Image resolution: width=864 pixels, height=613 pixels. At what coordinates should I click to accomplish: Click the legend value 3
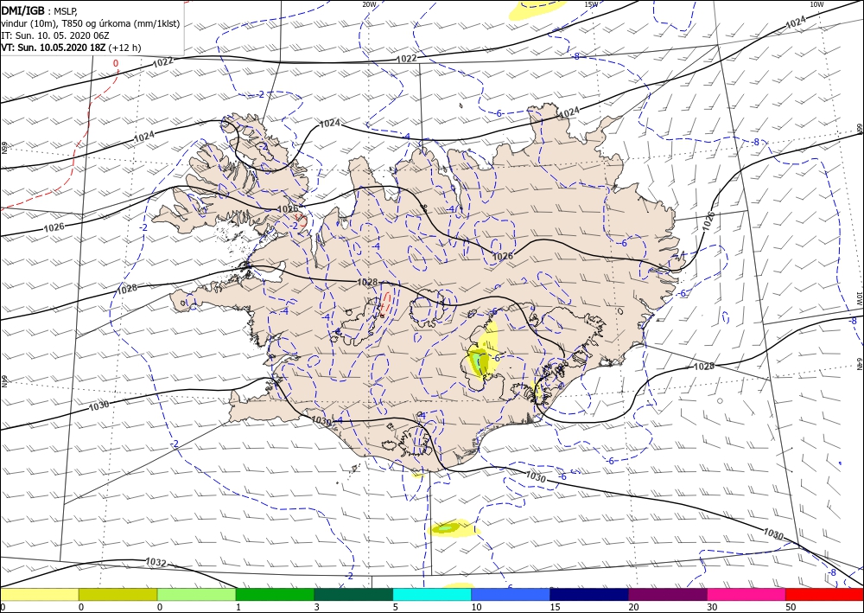pyautogui.click(x=317, y=607)
